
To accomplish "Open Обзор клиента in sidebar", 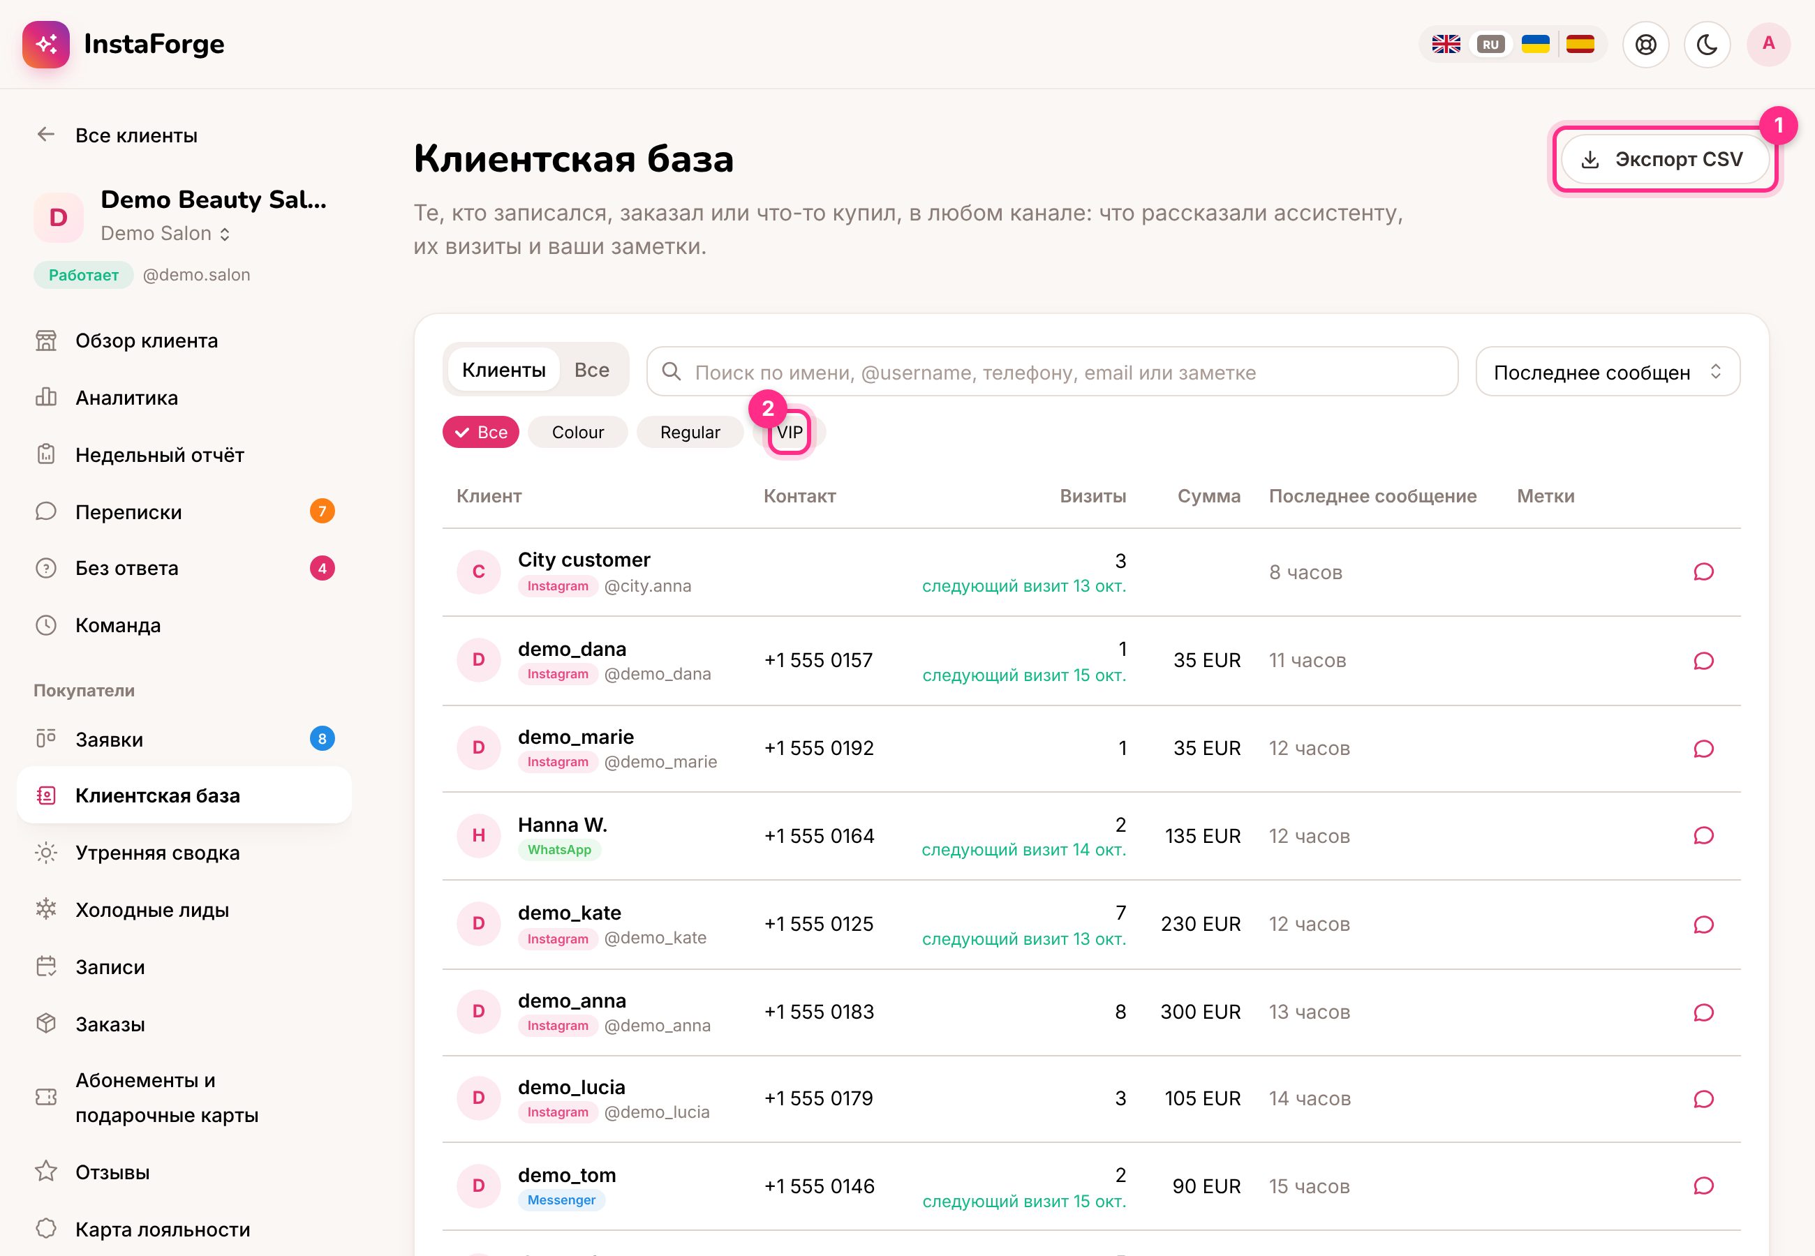I will click(x=184, y=341).
